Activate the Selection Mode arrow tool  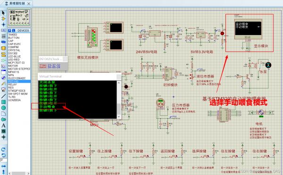(3, 13)
